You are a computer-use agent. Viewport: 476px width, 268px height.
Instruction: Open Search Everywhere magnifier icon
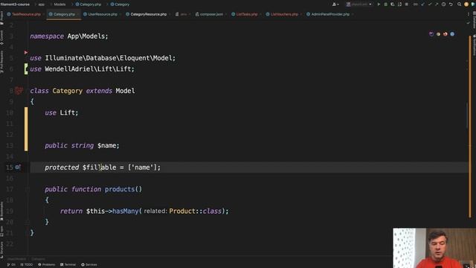point(459,4)
